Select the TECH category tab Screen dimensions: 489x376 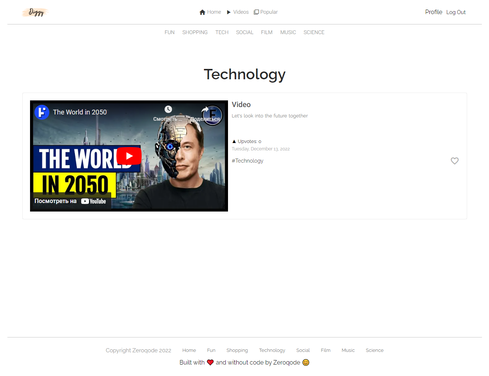[222, 33]
